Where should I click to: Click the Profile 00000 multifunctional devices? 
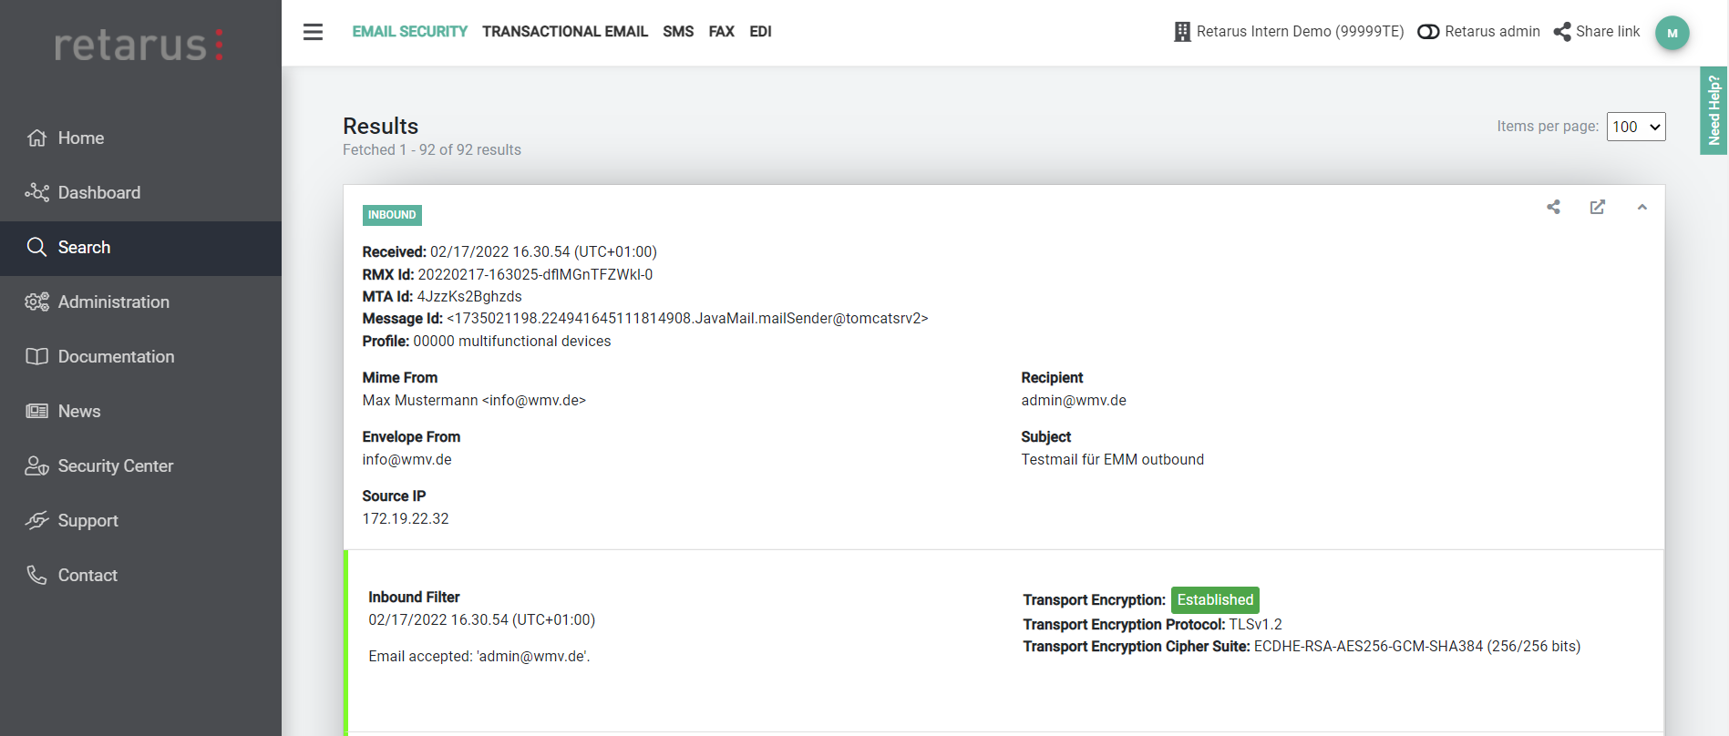tap(512, 342)
